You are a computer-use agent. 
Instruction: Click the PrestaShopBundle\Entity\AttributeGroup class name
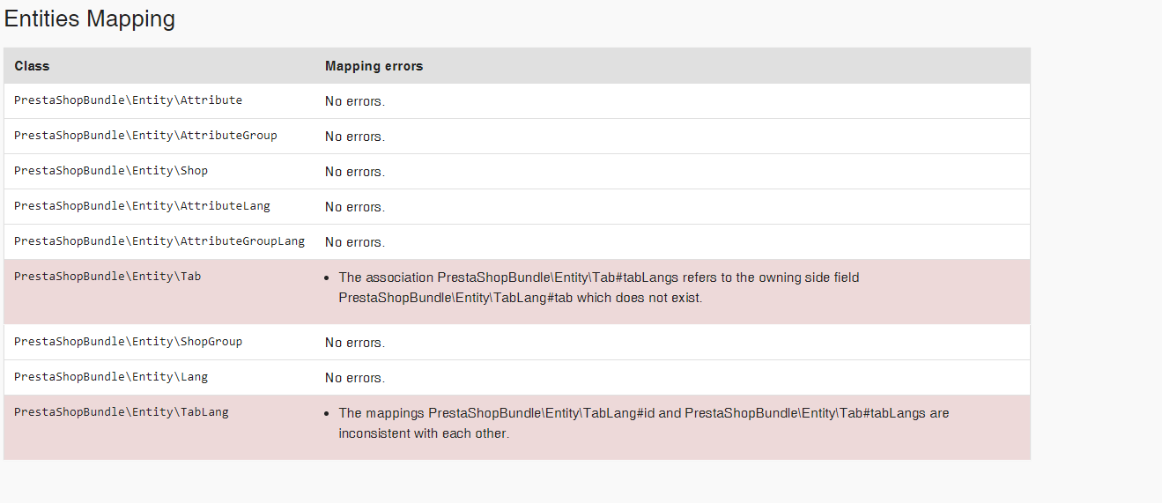[x=145, y=136]
